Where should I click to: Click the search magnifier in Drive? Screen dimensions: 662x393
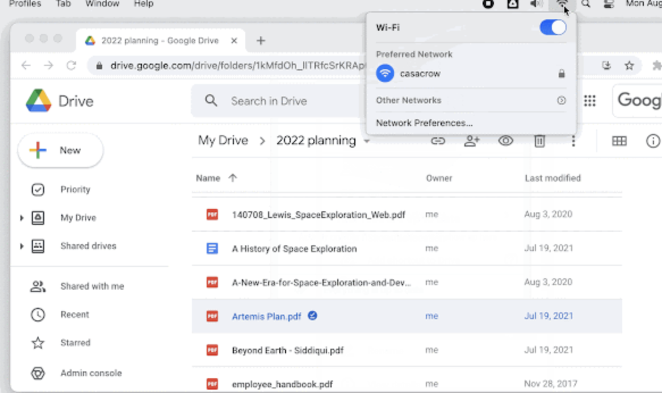(x=211, y=101)
